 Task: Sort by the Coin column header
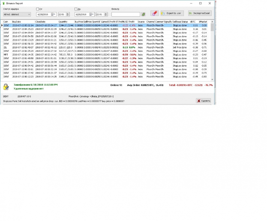tap(7, 22)
